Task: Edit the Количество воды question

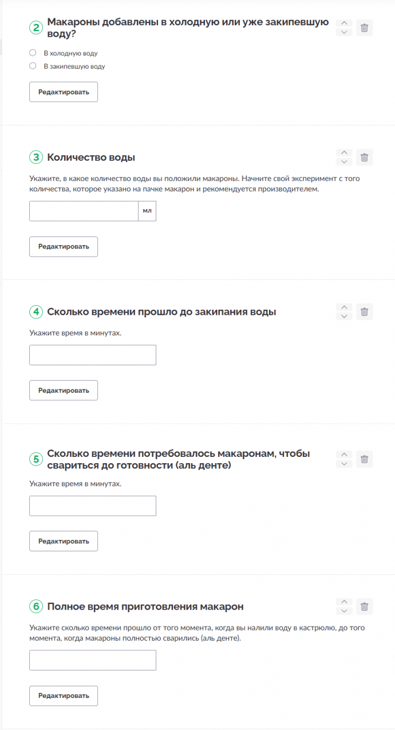Action: (x=64, y=246)
